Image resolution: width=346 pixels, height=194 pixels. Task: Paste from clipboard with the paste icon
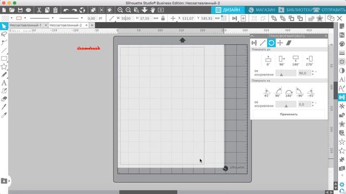55,10
